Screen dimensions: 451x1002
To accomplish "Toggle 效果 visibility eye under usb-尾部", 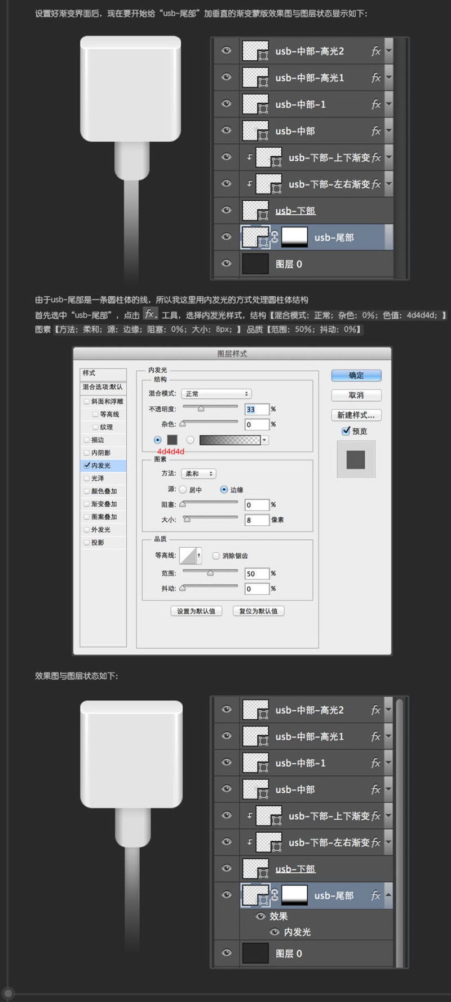I will [x=260, y=916].
